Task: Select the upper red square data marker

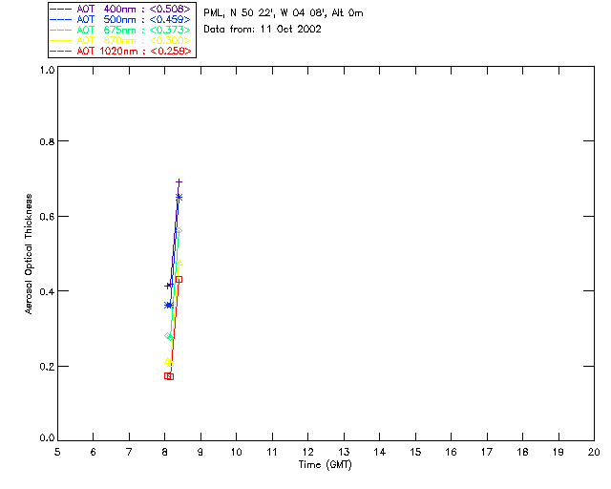Action: coord(179,280)
